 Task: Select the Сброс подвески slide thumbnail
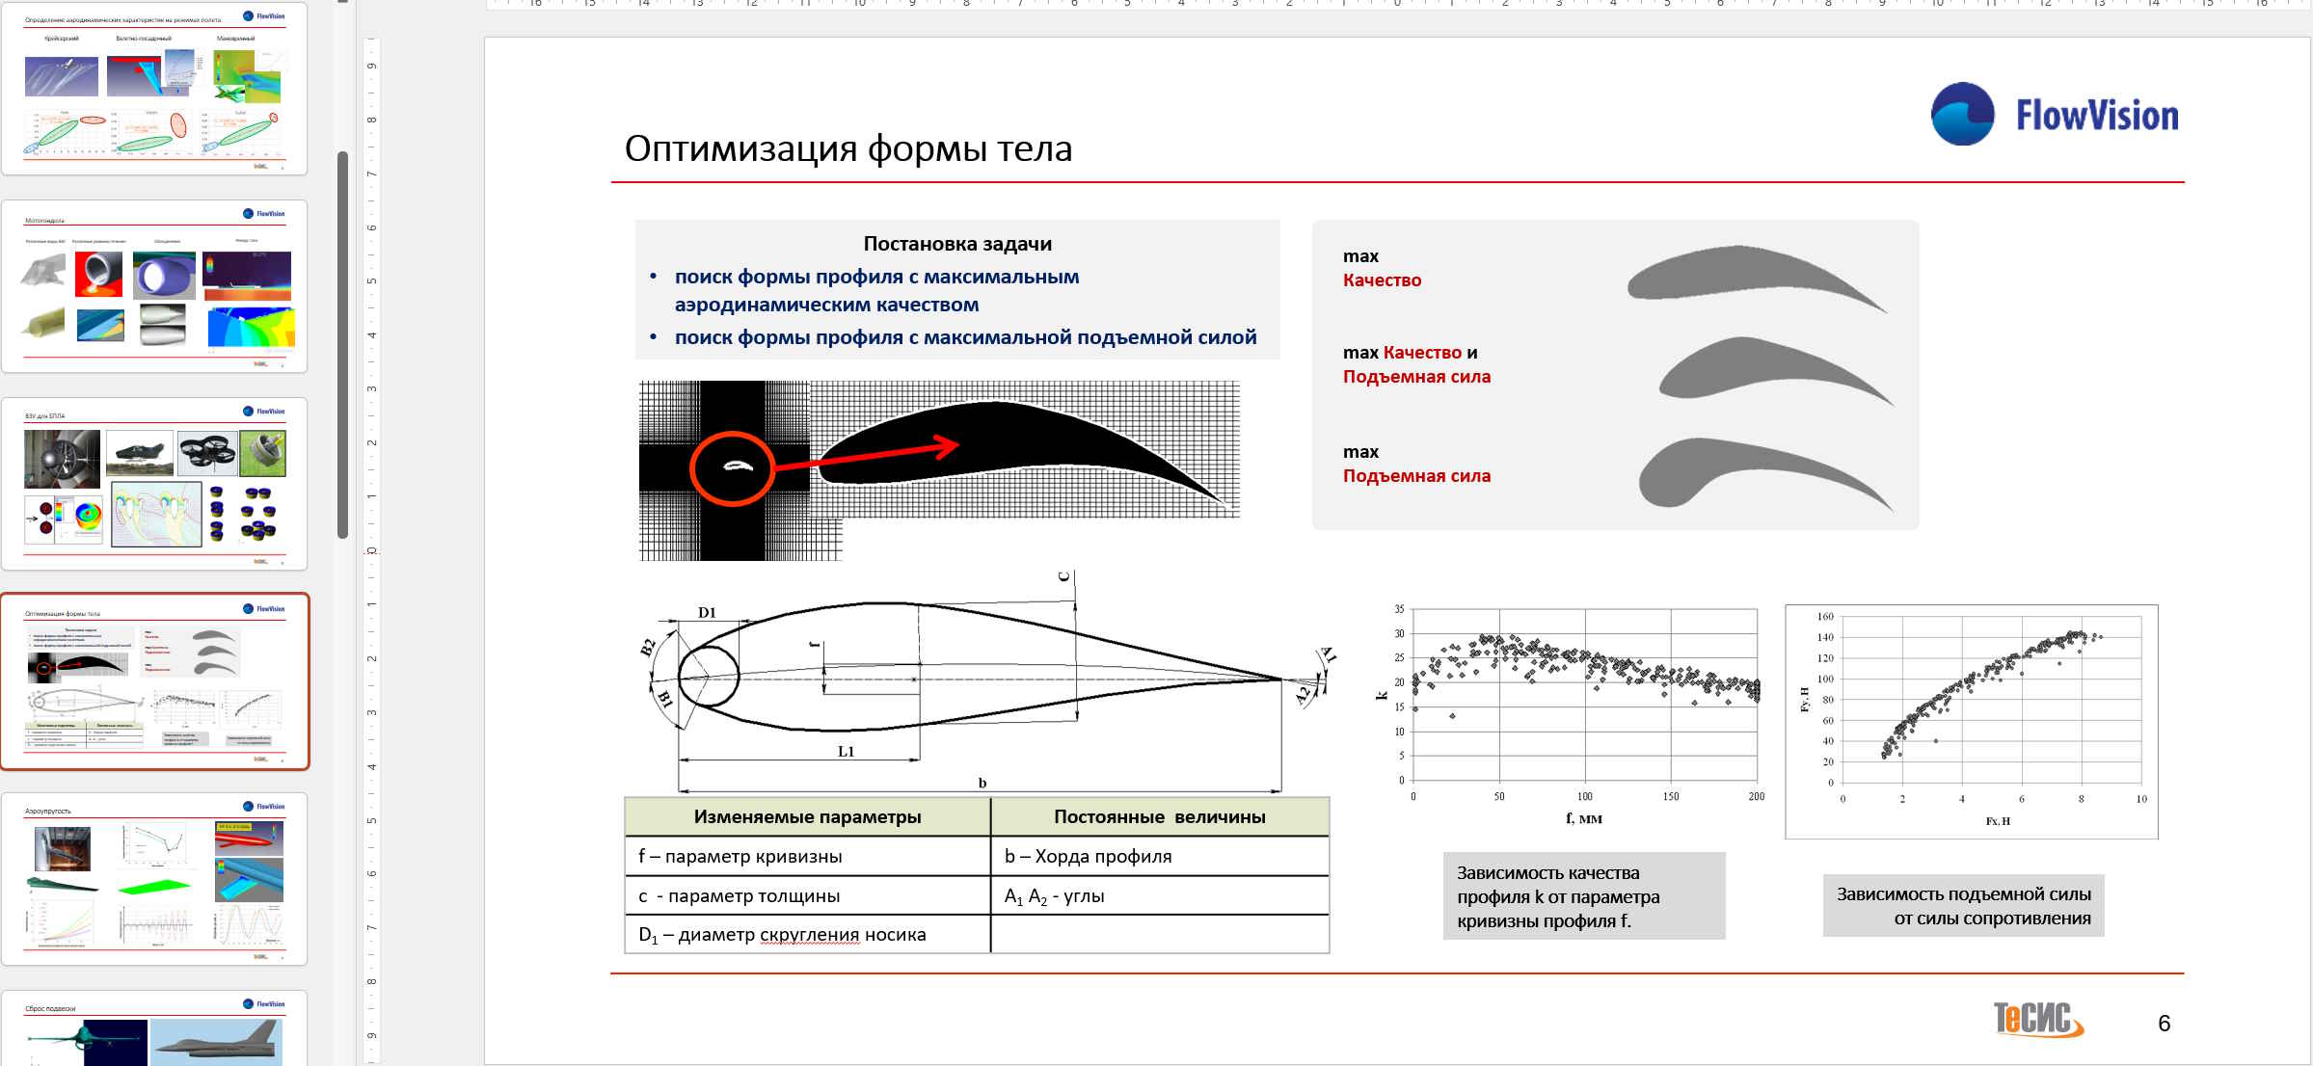[154, 1028]
